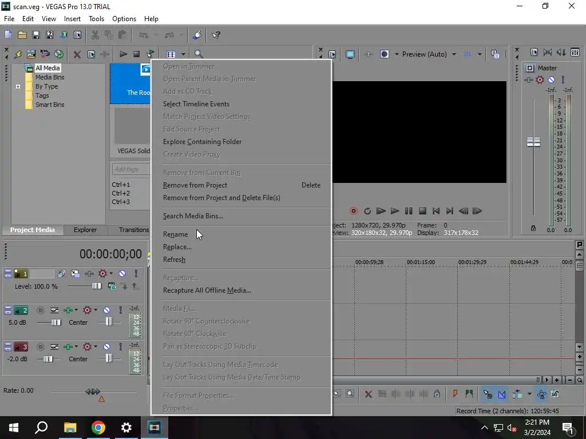The width and height of the screenshot is (586, 439).
Task: Expand the By Type tree node
Action: (18, 87)
